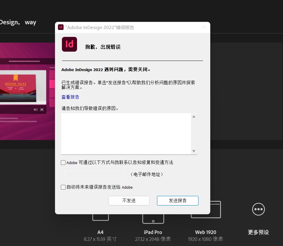Click the 请告知我们导致错误的原因 label
The image size is (283, 246).
click(90, 108)
